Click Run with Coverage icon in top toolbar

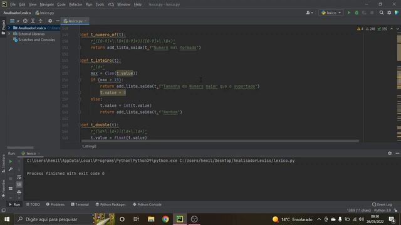tap(364, 12)
